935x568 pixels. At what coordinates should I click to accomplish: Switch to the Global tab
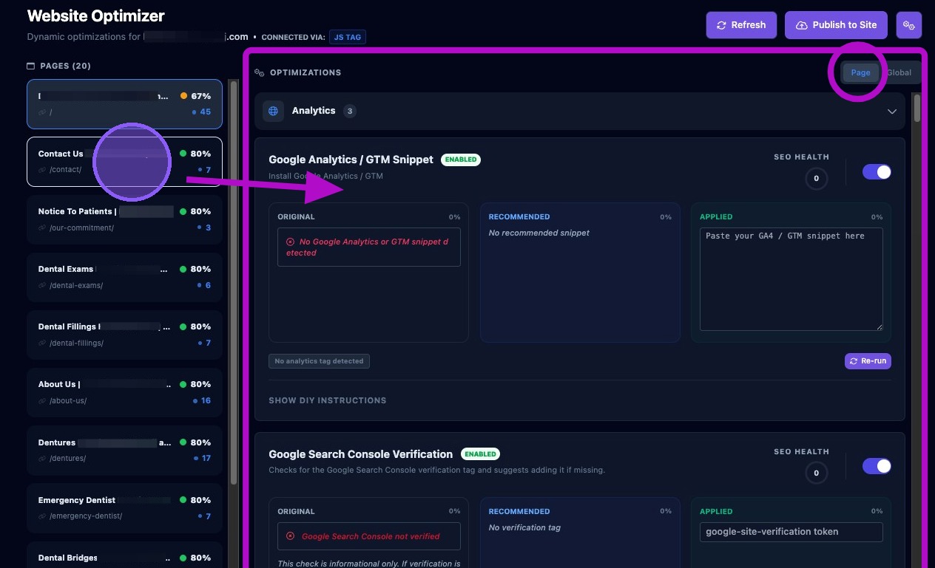point(899,72)
